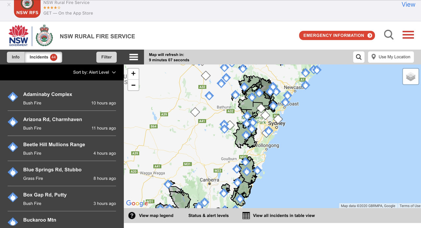Viewport: 421px width, 228px height.
Task: Click the white diamond marker west of Bathurst
Action: (195, 112)
